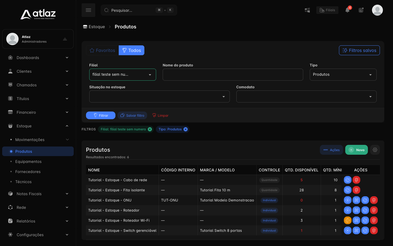The height and width of the screenshot is (246, 393).
Task: Edit the Cabo de rede product
Action: [x=348, y=180]
